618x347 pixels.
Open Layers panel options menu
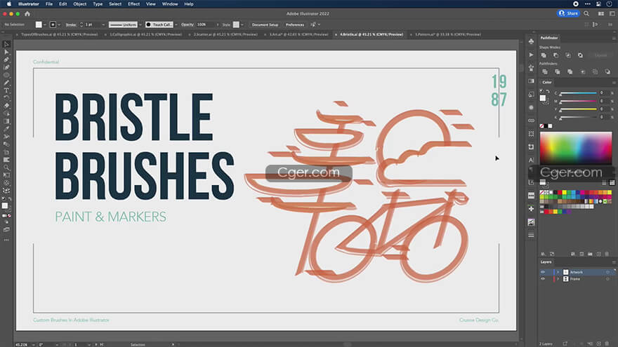(614, 262)
